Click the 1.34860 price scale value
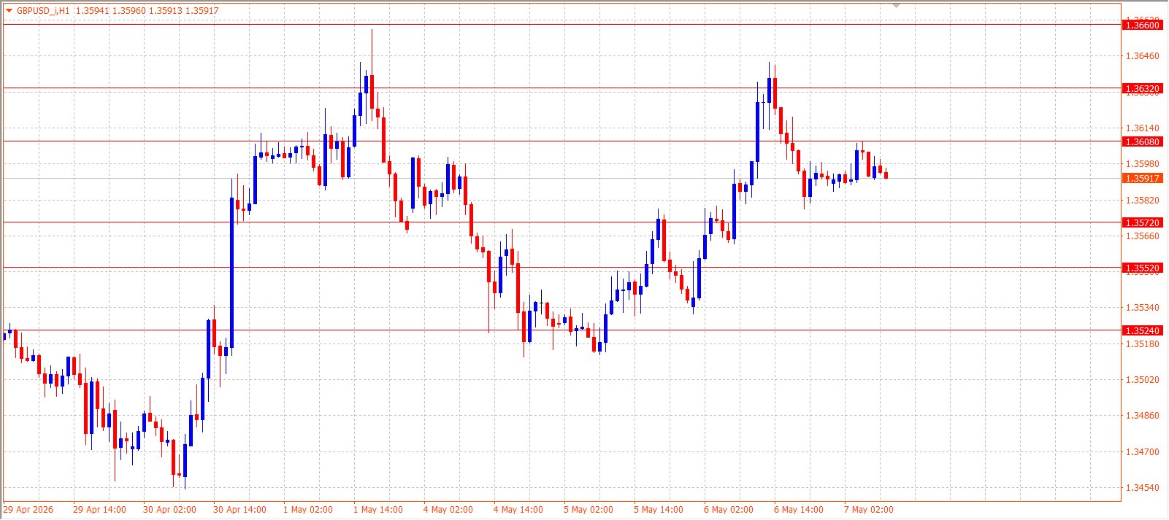1169x520 pixels. [1142, 416]
